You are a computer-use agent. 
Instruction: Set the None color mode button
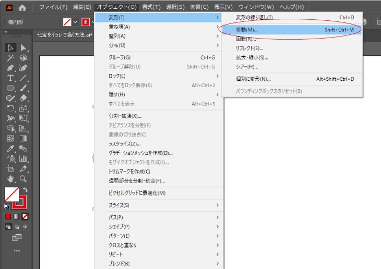tap(25, 216)
